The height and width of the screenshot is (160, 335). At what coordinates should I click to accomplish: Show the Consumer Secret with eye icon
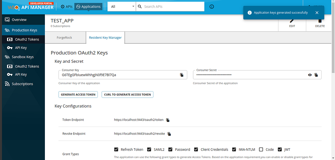pos(310,75)
